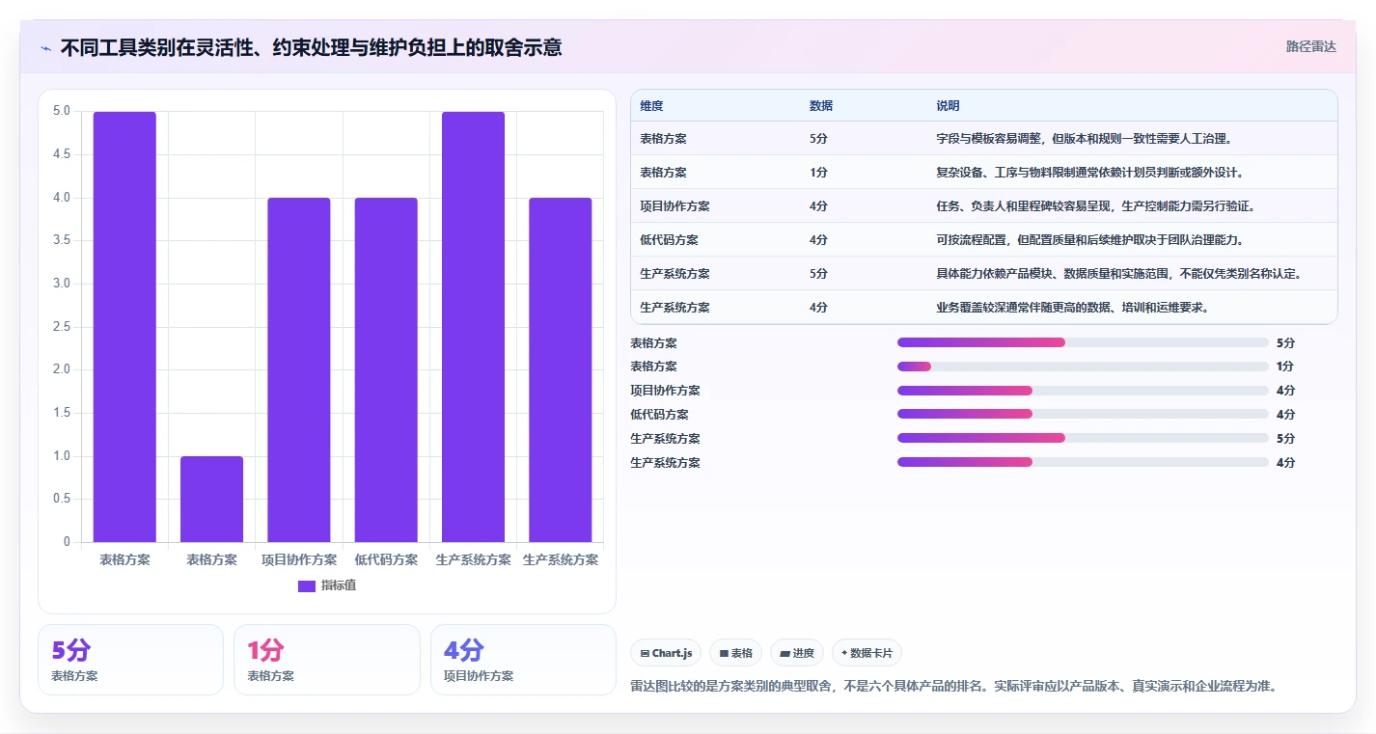Image resolution: width=1376 pixels, height=734 pixels.
Task: Click the 0.5 y-axis tick label
Action: click(x=62, y=499)
